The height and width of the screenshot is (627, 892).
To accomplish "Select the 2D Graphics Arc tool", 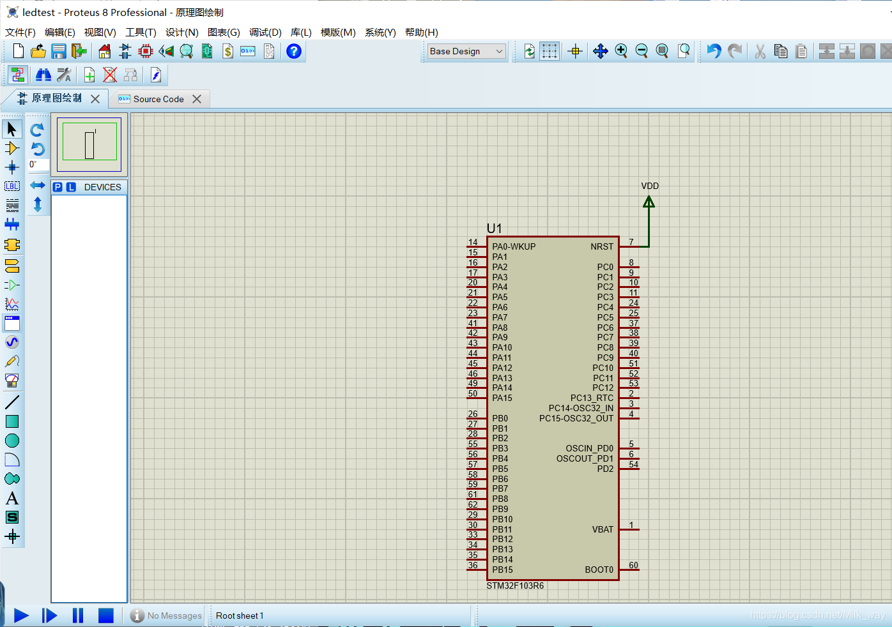I will pyautogui.click(x=12, y=460).
